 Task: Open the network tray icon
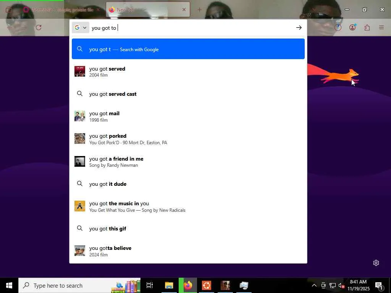(333, 285)
